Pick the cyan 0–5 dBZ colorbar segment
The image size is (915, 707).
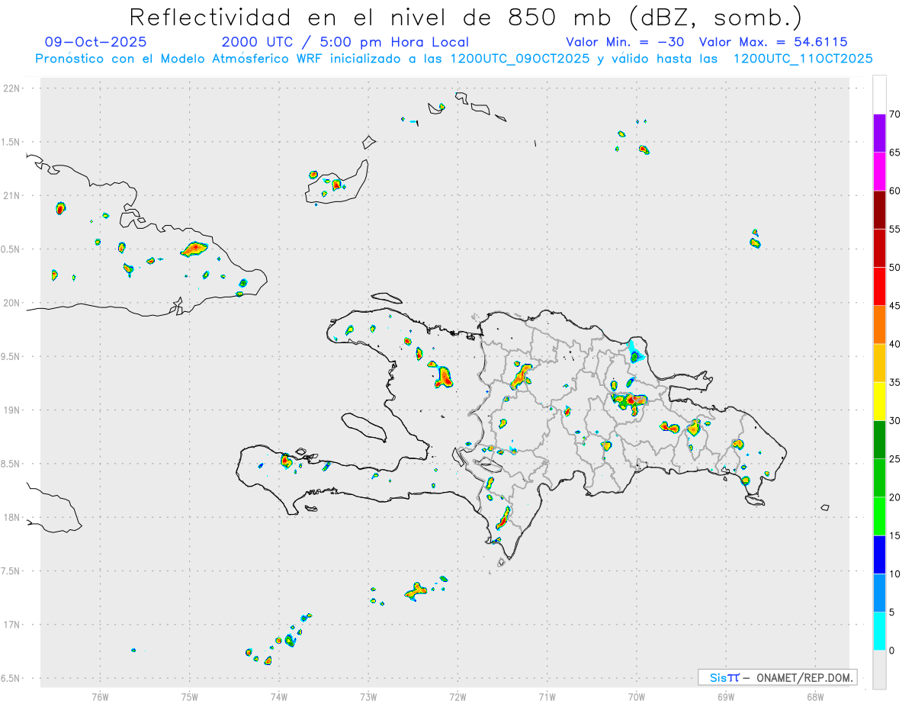[x=879, y=631]
